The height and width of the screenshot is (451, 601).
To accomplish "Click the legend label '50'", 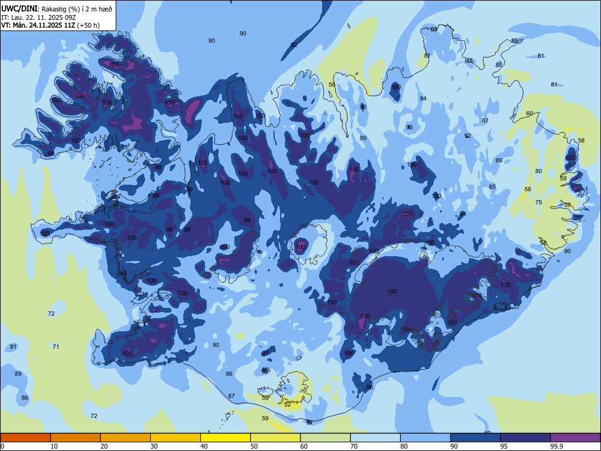I will tap(254, 446).
